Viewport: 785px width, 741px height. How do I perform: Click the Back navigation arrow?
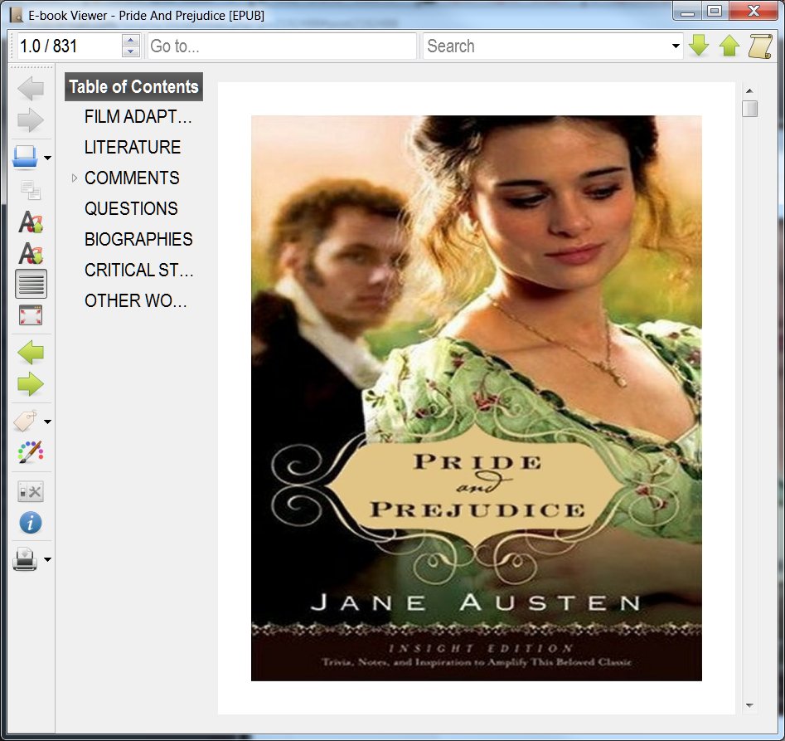click(x=31, y=89)
